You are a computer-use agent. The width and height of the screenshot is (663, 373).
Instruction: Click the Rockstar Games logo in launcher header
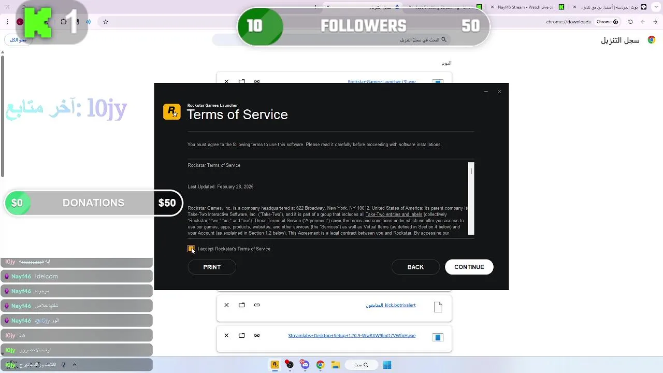coord(172,112)
